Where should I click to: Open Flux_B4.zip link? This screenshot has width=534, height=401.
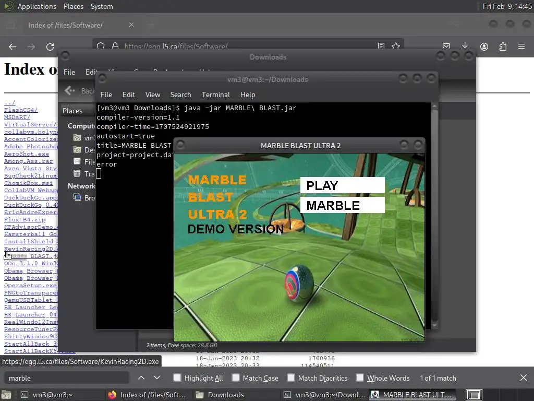pyautogui.click(x=25, y=220)
